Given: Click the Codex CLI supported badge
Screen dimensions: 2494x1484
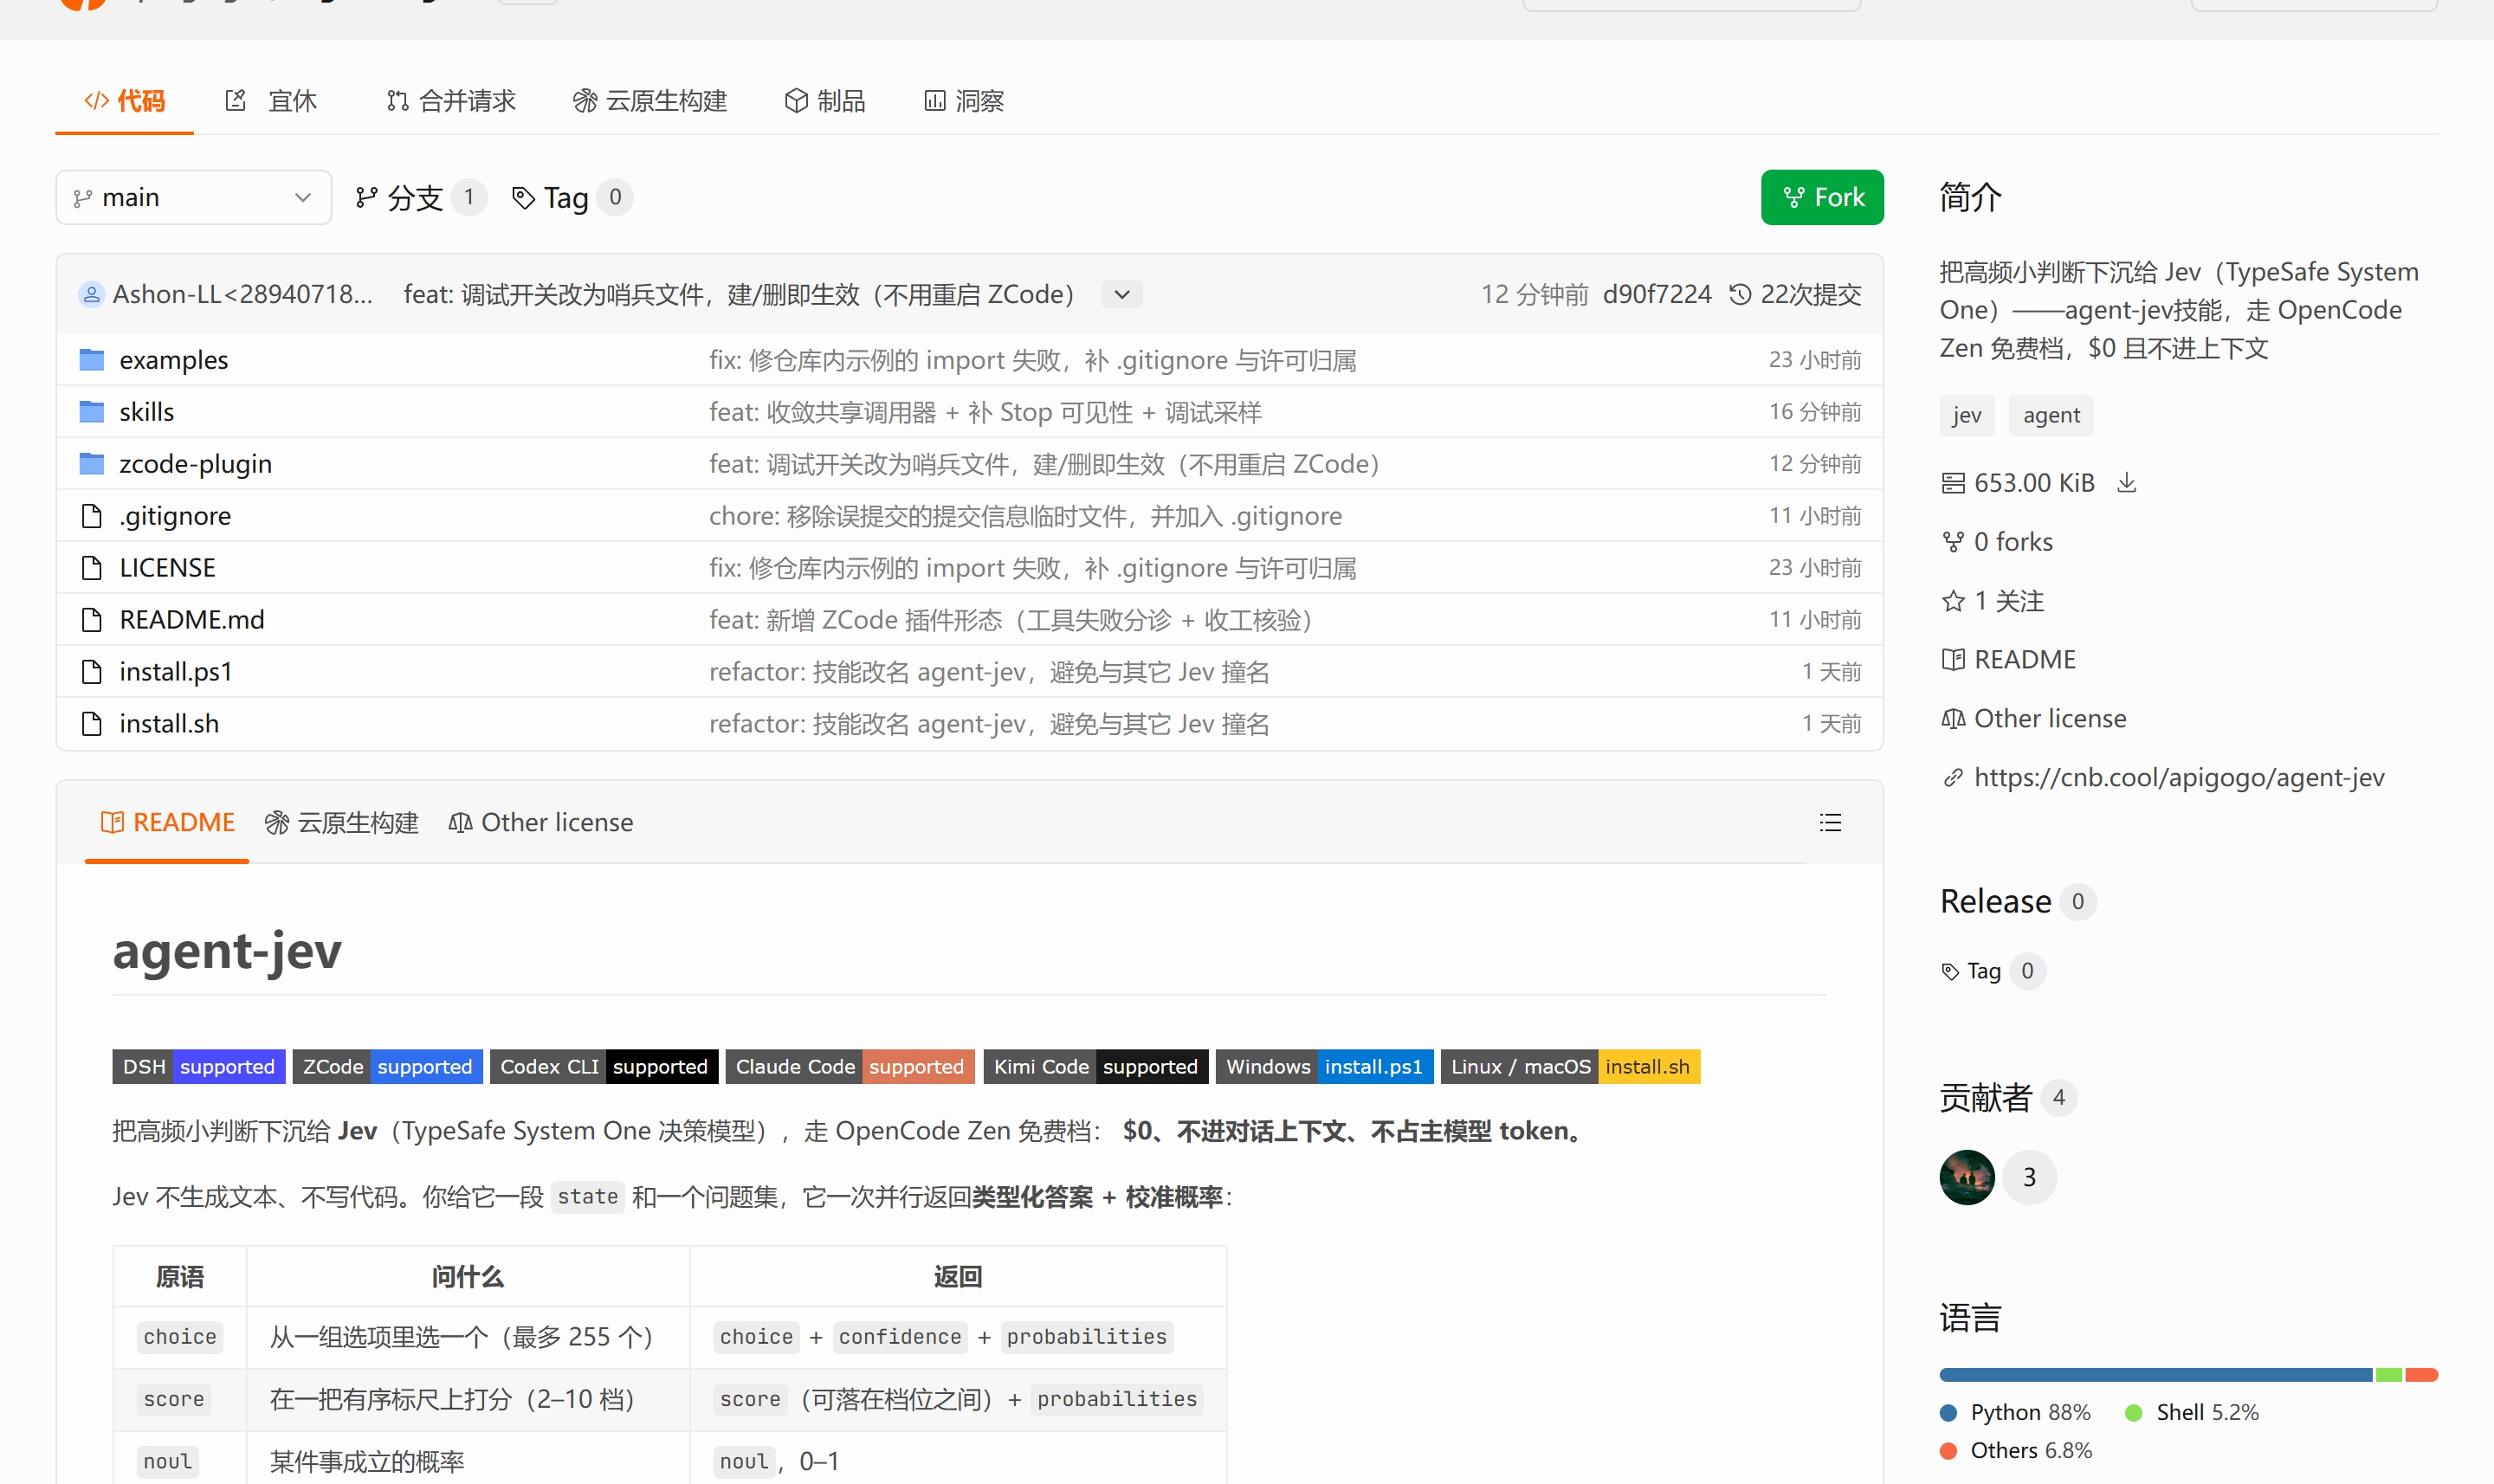Looking at the screenshot, I should (x=604, y=1066).
